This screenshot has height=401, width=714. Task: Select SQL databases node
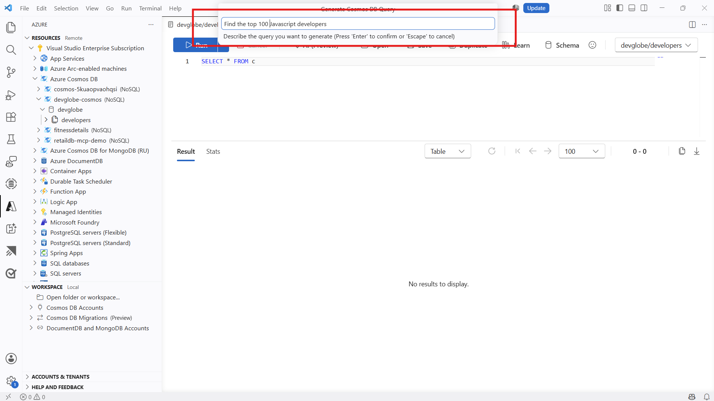point(70,263)
